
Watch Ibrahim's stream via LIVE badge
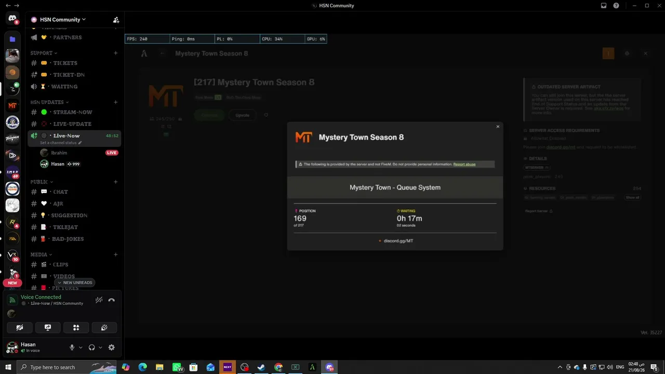tap(112, 153)
